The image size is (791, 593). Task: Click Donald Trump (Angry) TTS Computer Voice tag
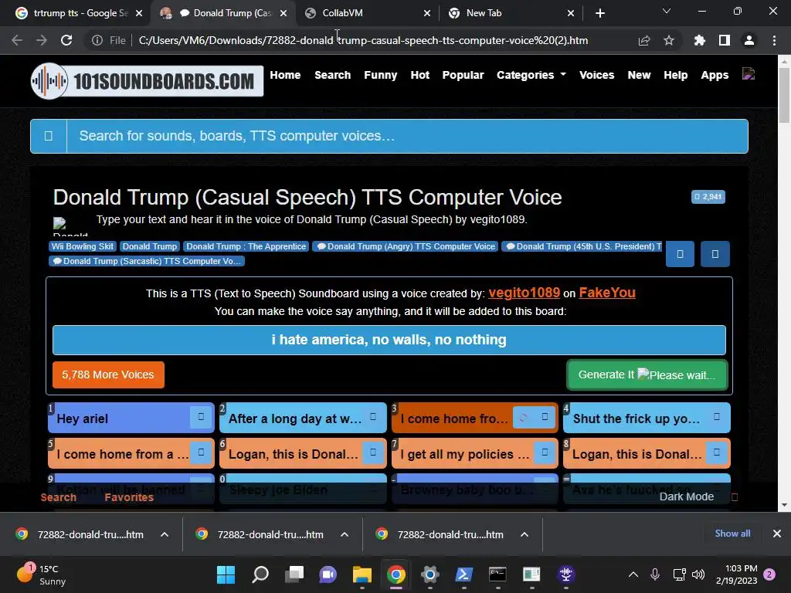[405, 246]
